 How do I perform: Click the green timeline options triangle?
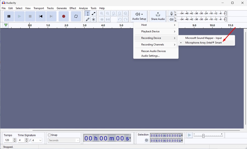6,25
